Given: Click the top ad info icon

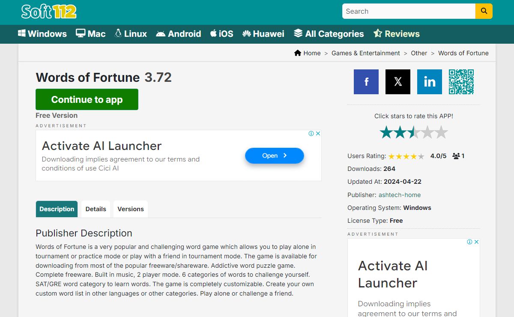Looking at the screenshot, I should click(311, 133).
